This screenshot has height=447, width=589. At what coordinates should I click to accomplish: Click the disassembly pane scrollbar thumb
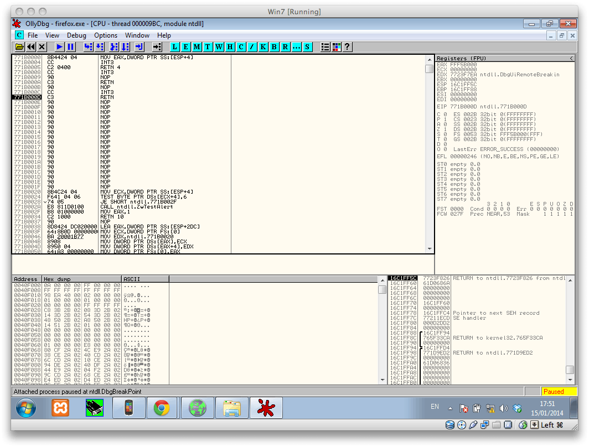pos(430,69)
